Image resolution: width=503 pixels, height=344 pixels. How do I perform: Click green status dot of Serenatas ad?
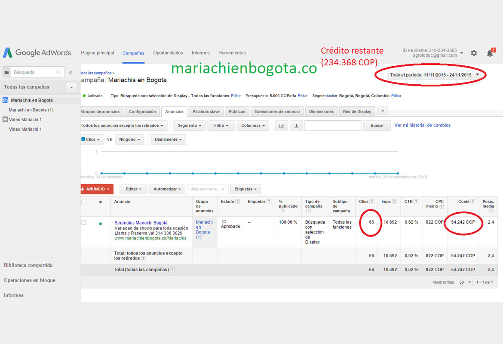click(x=101, y=224)
